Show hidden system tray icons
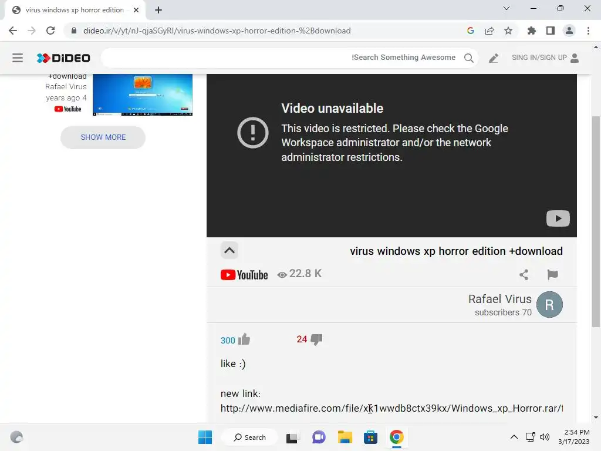 [x=514, y=437]
